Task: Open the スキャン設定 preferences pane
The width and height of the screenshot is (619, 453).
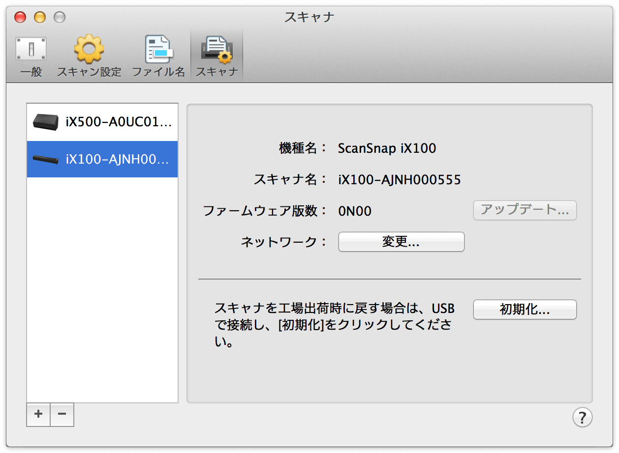Action: 89,57
